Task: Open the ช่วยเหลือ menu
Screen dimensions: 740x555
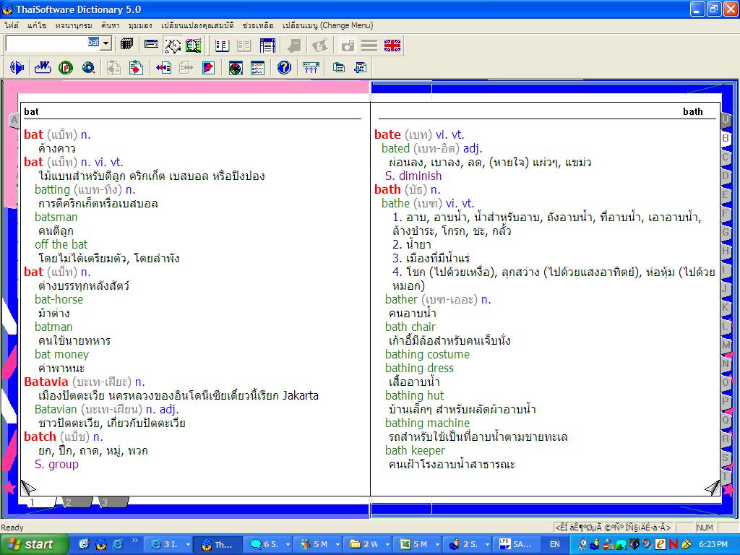Action: [258, 25]
